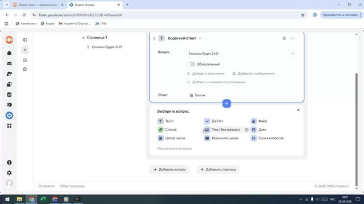Screen dimensions: 364x204
Task: Open Chrome from the taskbar
Action: coord(31,199)
